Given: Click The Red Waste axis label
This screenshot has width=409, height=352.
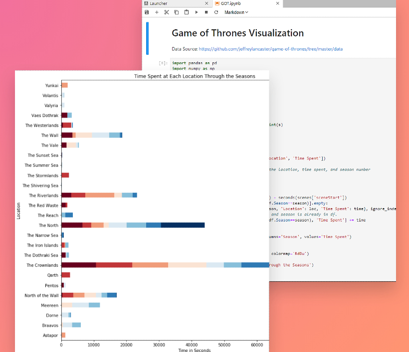Looking at the screenshot, I should (x=43, y=206).
